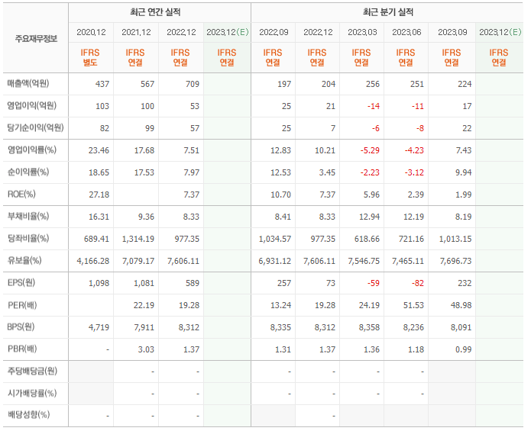Click negative operating profit -11
Screen dimensions: 531x431
tap(418, 106)
